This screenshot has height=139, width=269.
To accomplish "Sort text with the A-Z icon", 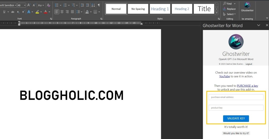I will click(93, 5).
